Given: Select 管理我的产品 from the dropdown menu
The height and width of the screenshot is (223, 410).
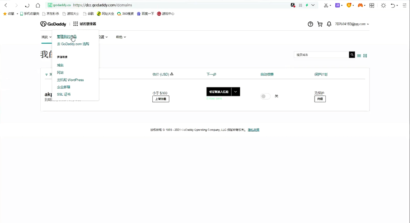Looking at the screenshot, I should [x=67, y=37].
